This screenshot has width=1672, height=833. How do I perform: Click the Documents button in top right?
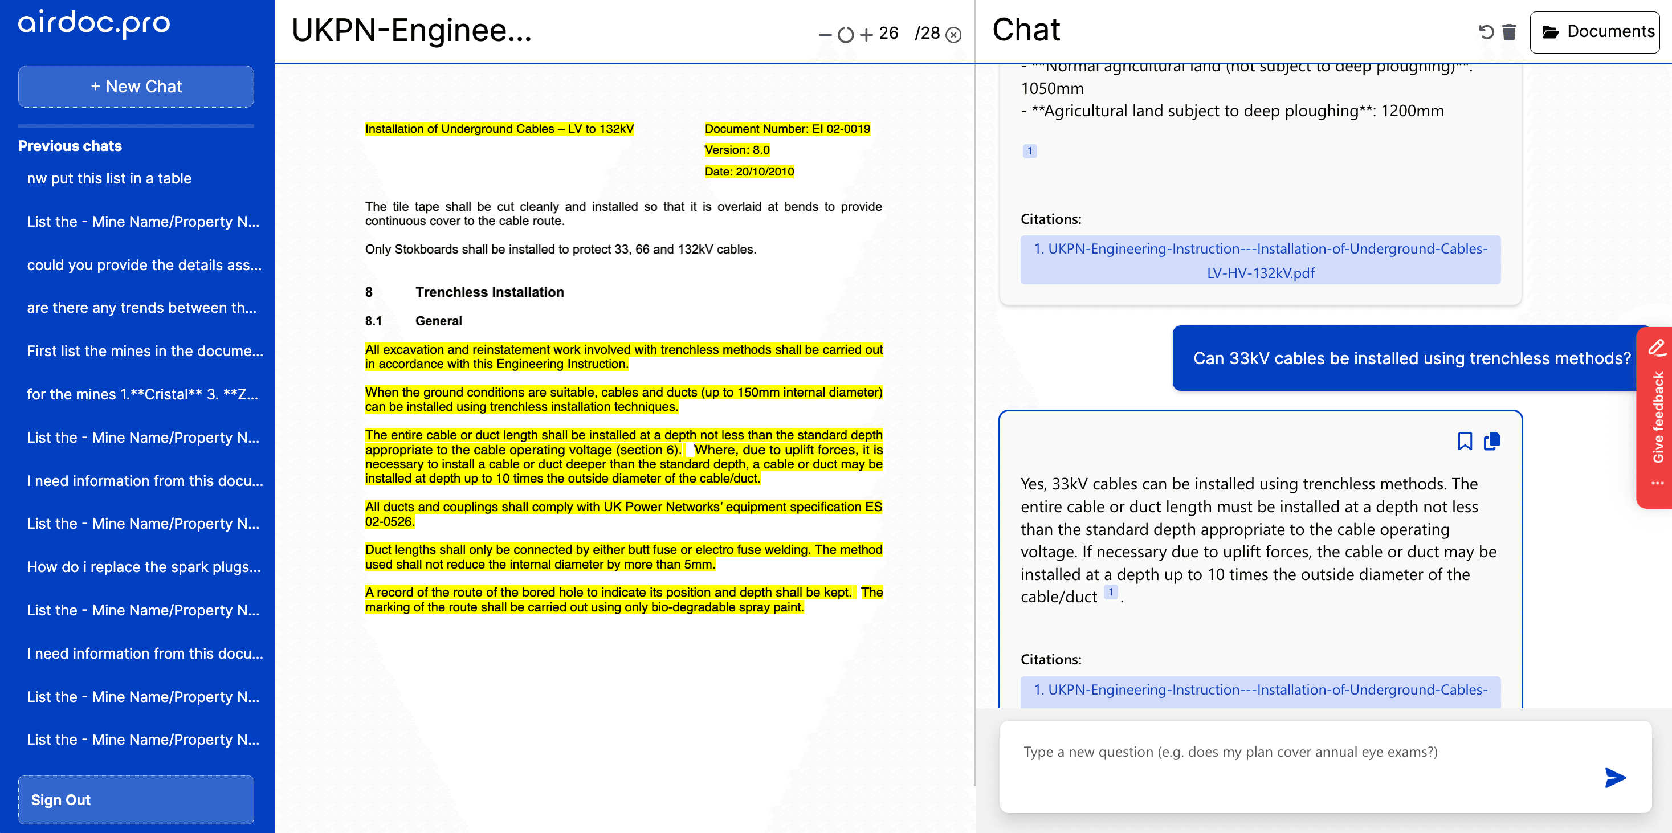(x=1595, y=31)
